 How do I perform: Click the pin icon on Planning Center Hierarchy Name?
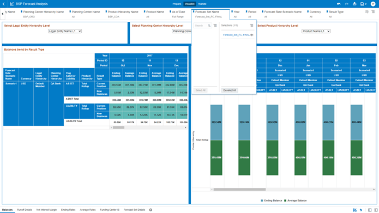pyautogui.click(x=21, y=11)
